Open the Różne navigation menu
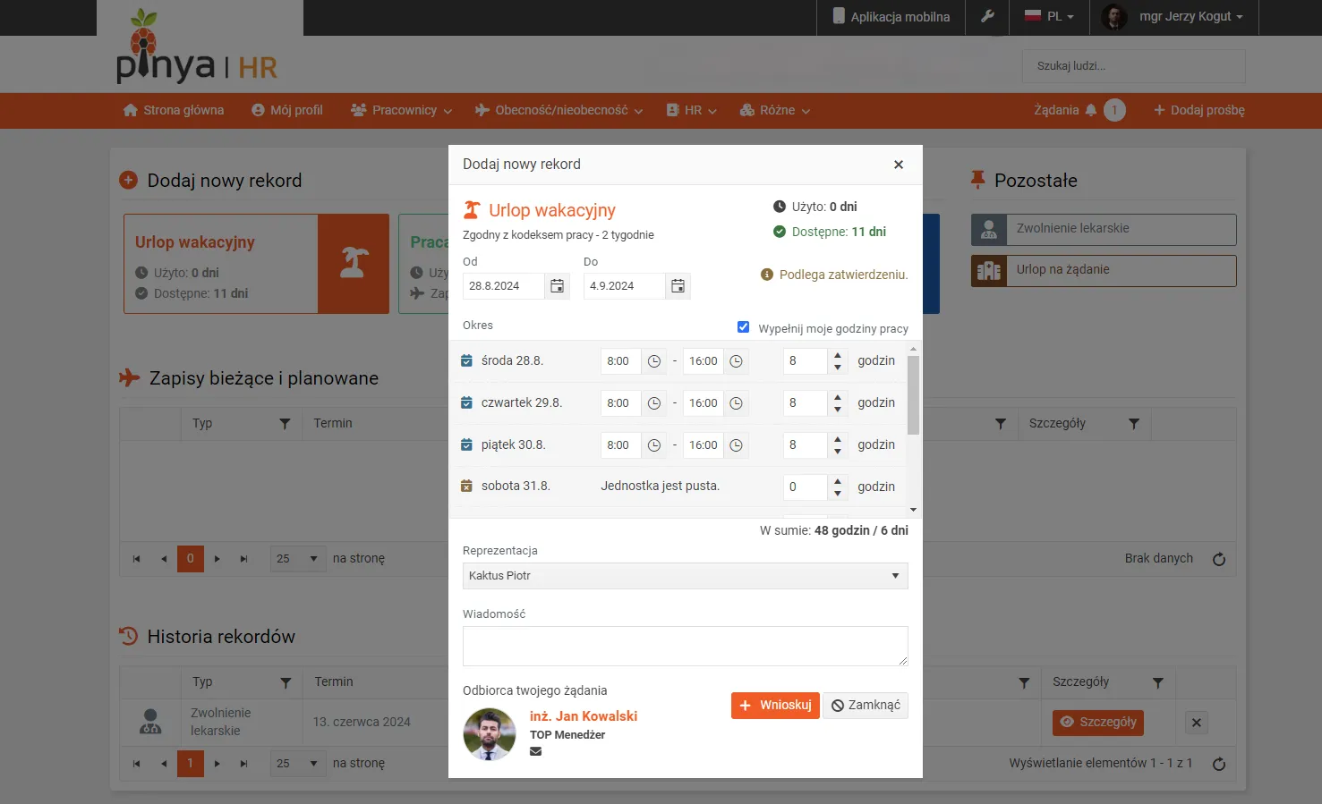Viewport: 1322px width, 804px height. [x=775, y=110]
